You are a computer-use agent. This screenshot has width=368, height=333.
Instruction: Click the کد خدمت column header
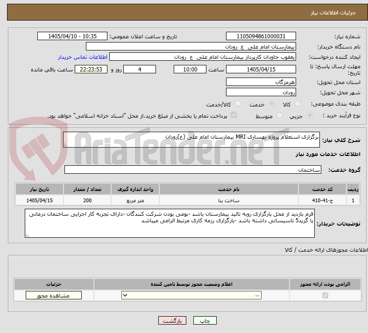coord(323,189)
